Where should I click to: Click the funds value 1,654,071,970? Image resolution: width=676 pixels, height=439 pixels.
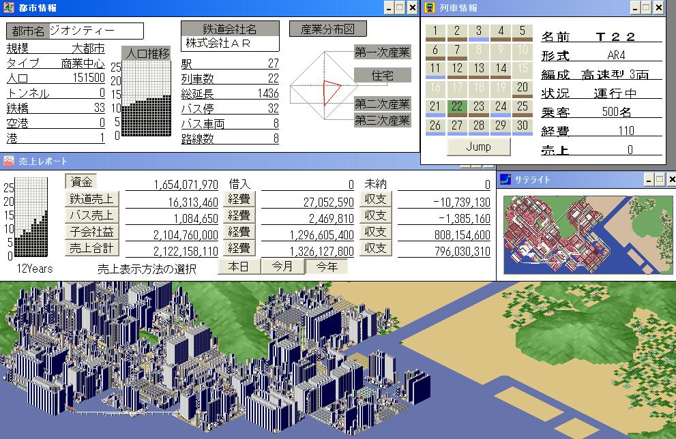pos(186,184)
